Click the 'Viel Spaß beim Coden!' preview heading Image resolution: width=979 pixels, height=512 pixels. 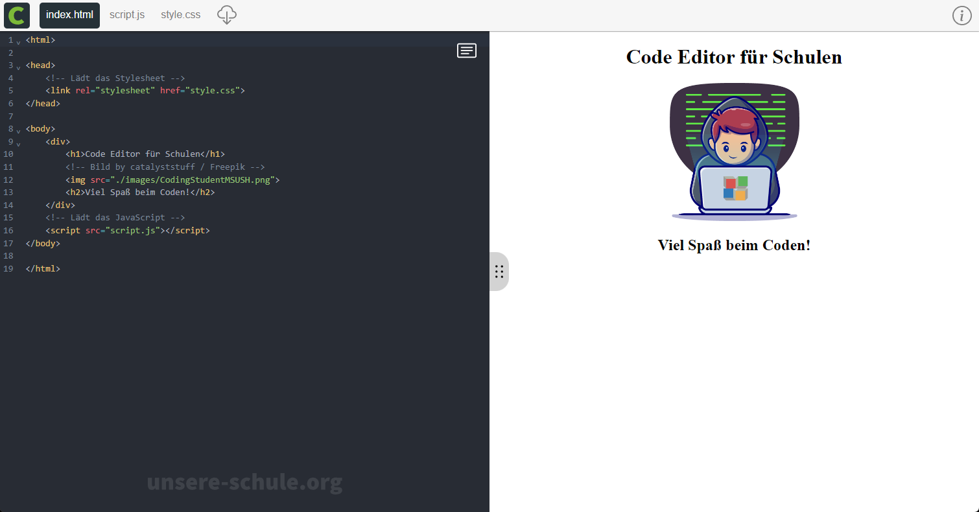(734, 245)
